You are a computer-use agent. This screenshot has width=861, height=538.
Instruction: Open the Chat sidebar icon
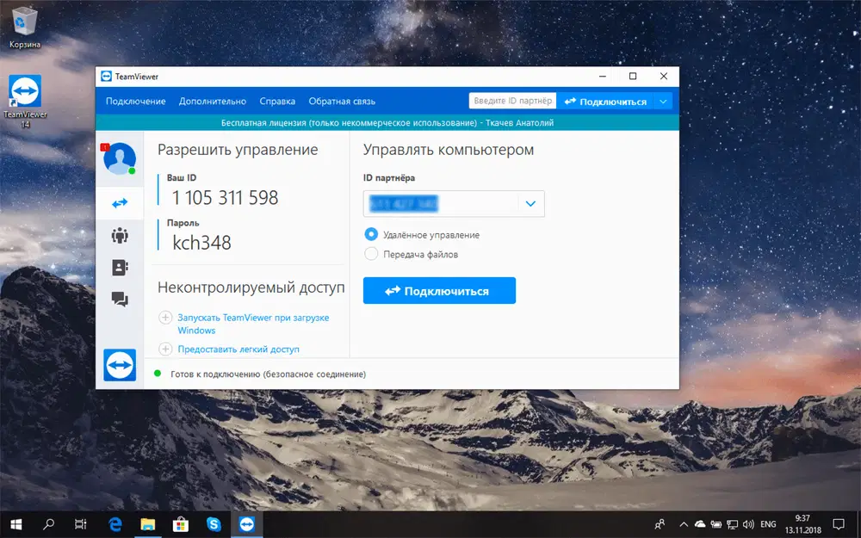[x=120, y=300]
